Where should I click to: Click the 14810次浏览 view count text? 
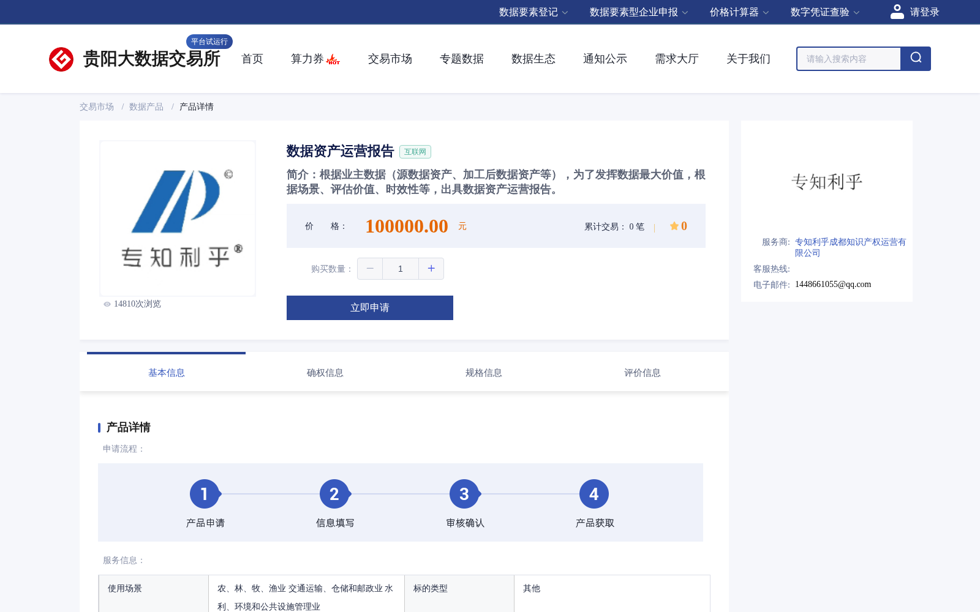coord(137,304)
